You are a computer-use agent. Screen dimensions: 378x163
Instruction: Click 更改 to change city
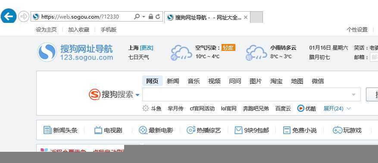(147, 48)
